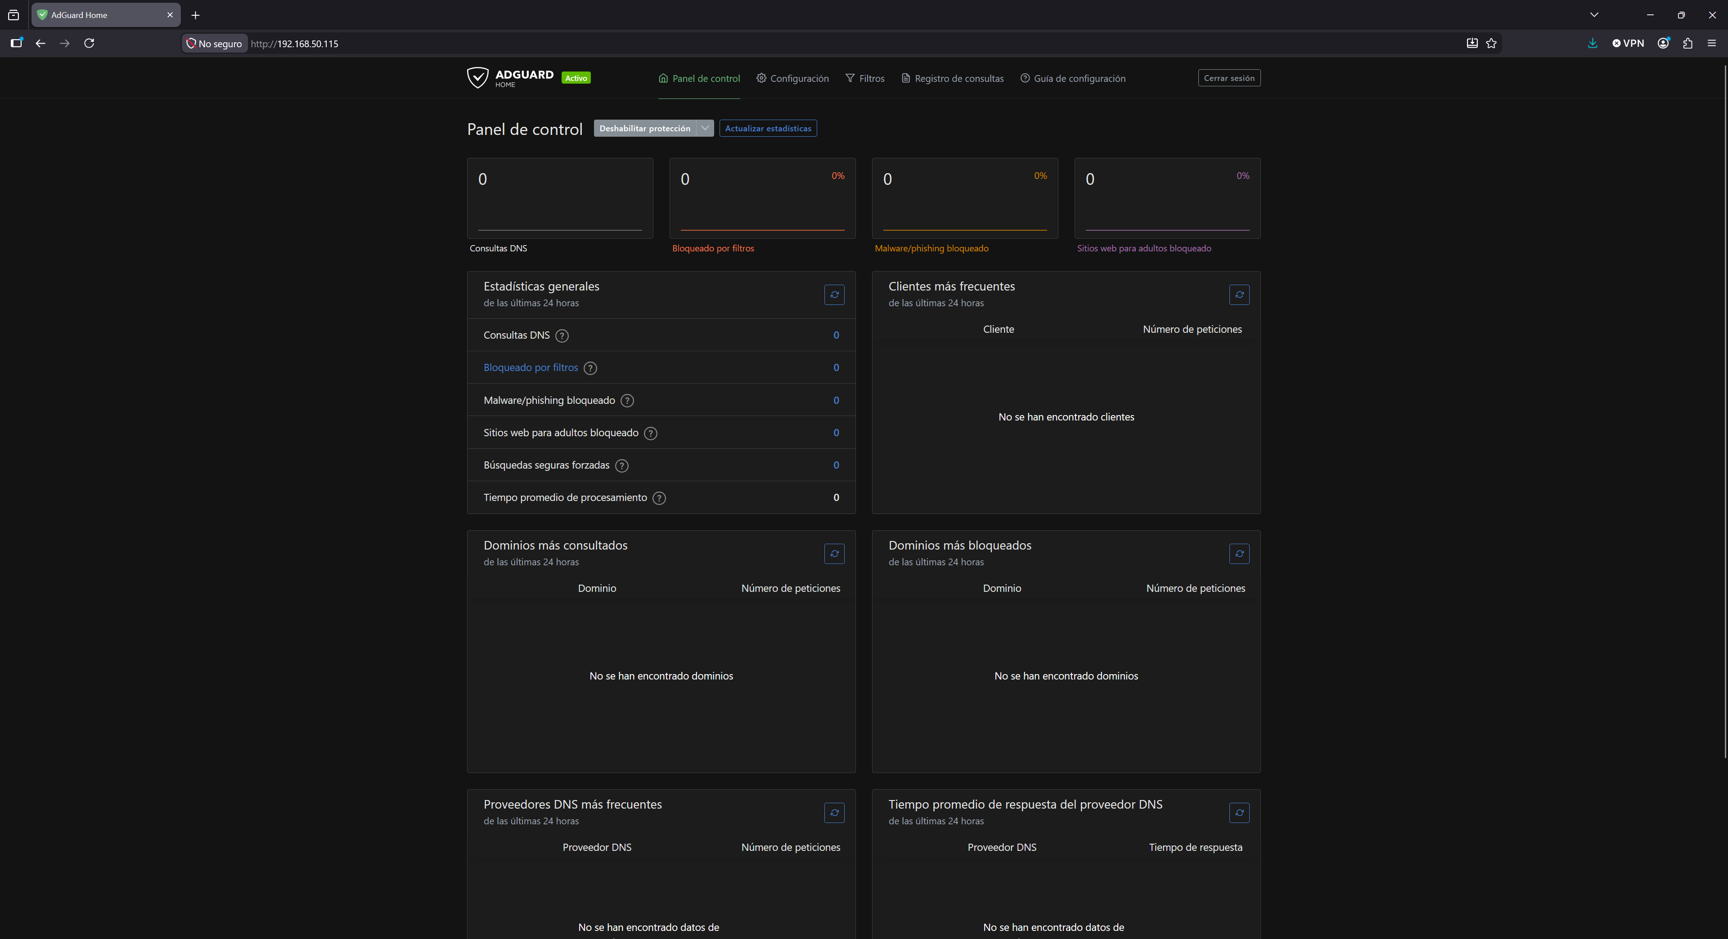
Task: Open Bloqueado por filtros link in statistics
Action: pos(531,367)
